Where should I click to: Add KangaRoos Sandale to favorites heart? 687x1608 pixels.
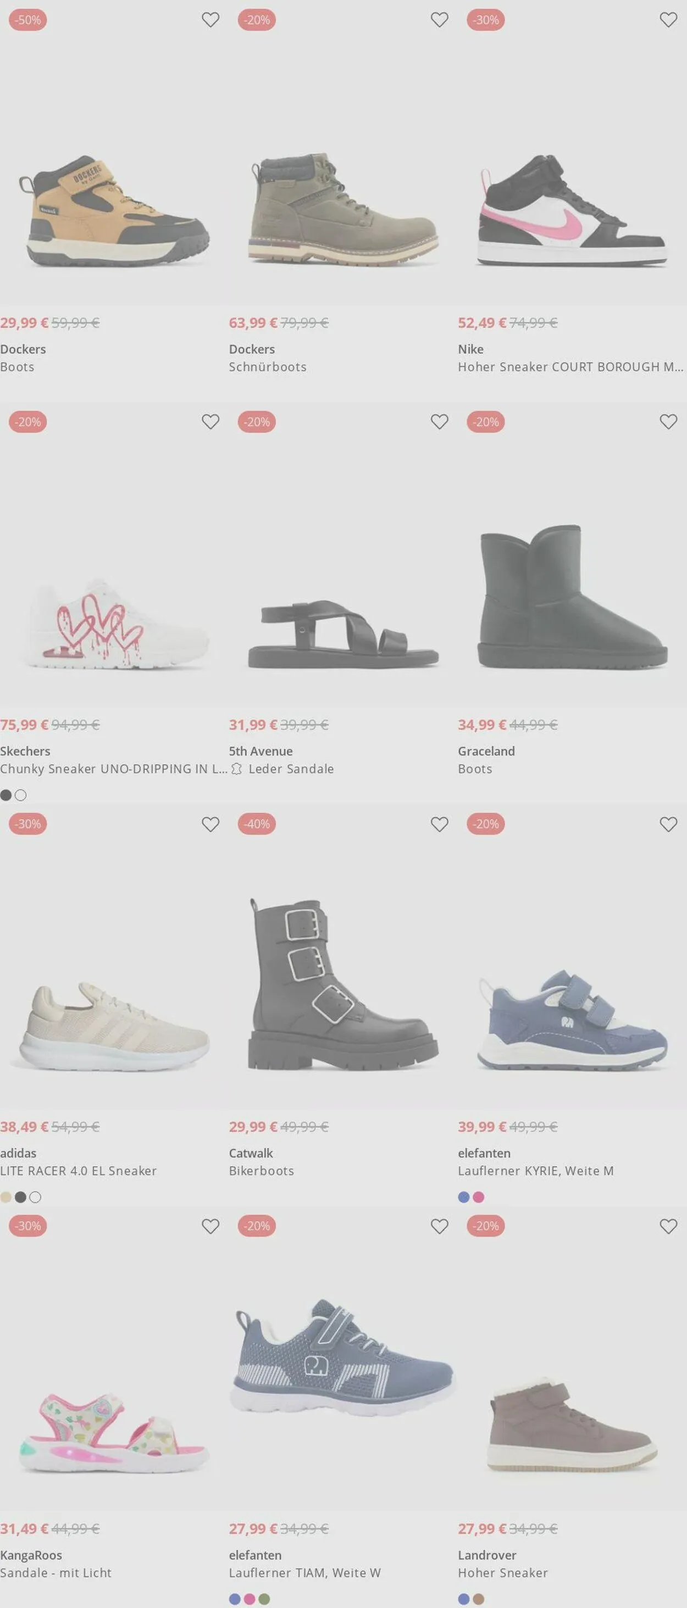coord(210,1226)
